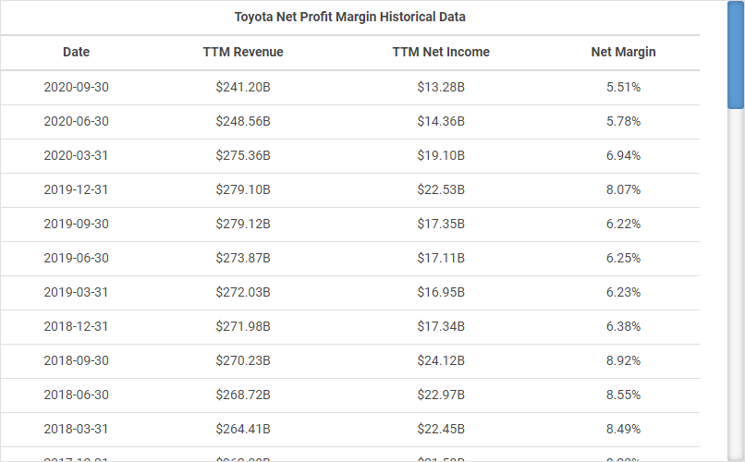Click the $22.45B net income cell
This screenshot has height=462, width=745.
[x=441, y=430]
